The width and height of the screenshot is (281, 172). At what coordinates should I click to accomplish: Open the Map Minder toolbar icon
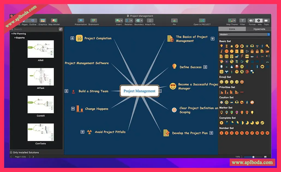pos(54,20)
